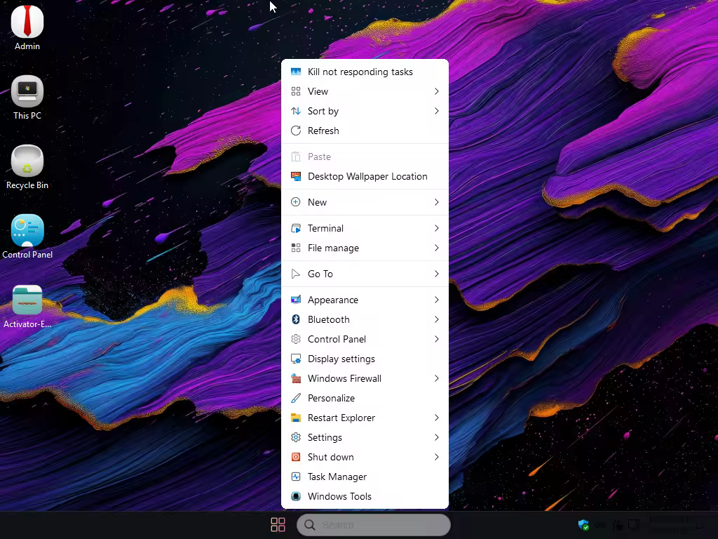Choose Refresh from the context menu
This screenshot has height=539, width=718.
[323, 131]
